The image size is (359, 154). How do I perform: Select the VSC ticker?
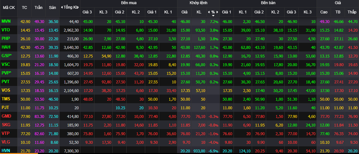6,65
